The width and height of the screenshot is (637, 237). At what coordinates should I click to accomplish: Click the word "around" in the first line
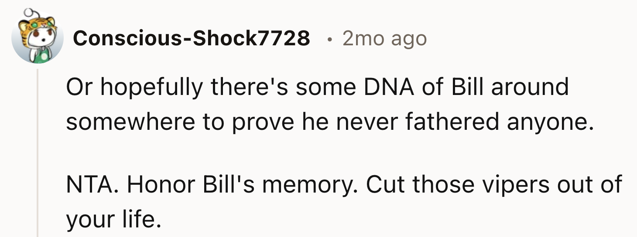(530, 87)
